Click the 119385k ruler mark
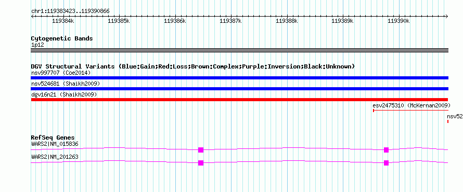The image size is (463, 192). tap(119, 21)
